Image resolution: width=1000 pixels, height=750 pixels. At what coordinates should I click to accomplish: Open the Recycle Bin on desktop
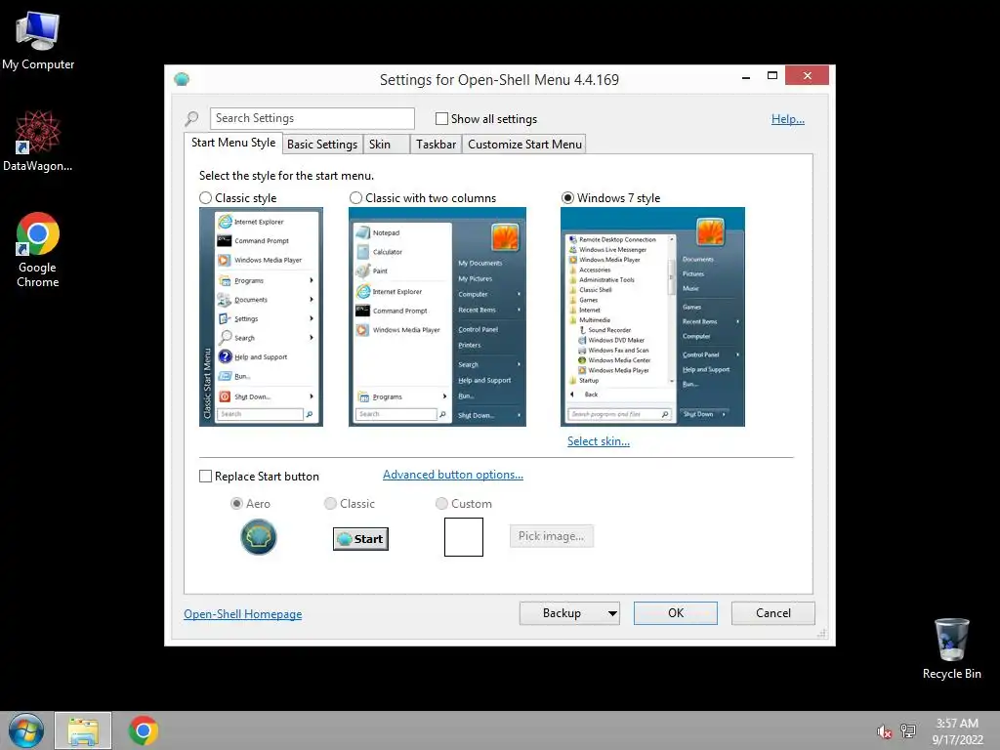[951, 648]
